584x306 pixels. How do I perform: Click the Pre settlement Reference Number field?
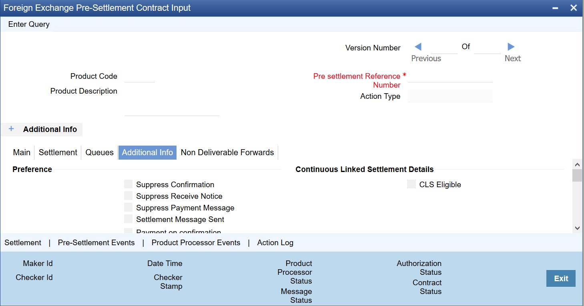[x=450, y=76]
